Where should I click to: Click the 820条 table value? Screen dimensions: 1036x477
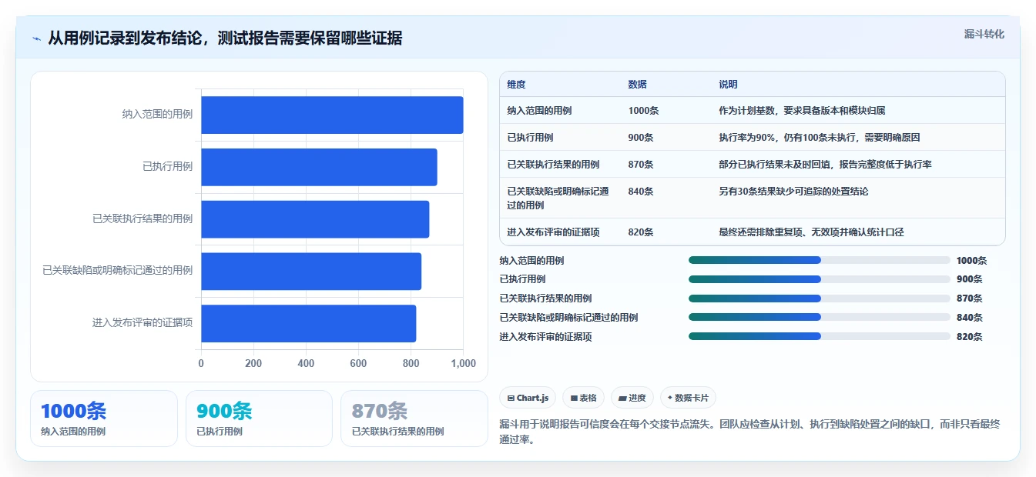[641, 232]
